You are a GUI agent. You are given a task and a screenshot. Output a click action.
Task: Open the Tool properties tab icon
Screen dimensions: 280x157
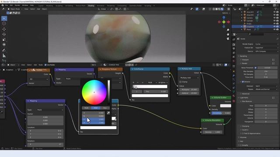click(x=234, y=40)
